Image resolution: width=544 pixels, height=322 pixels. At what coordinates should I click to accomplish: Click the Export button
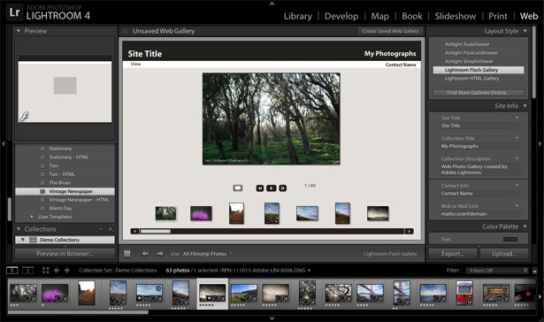click(452, 254)
